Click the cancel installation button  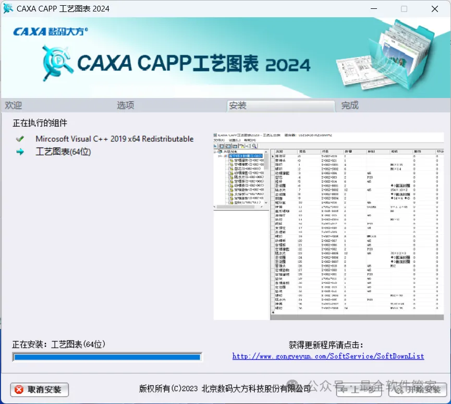pos(40,389)
